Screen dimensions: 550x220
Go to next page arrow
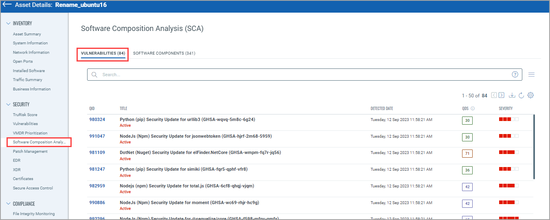click(x=502, y=95)
